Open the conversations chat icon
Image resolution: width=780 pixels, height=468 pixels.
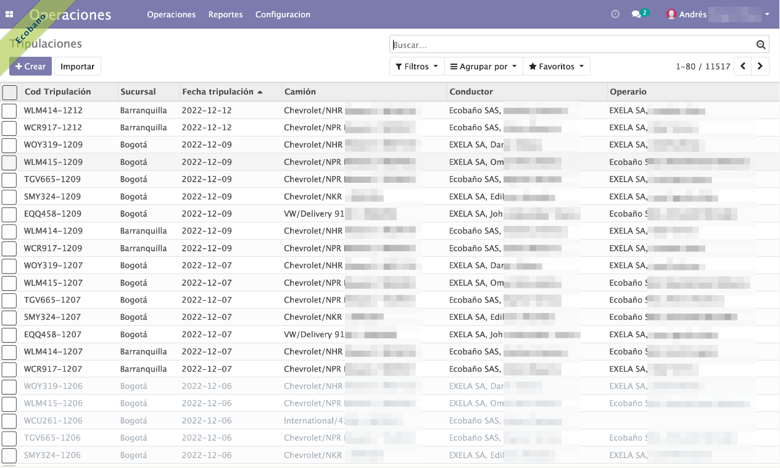tap(636, 14)
